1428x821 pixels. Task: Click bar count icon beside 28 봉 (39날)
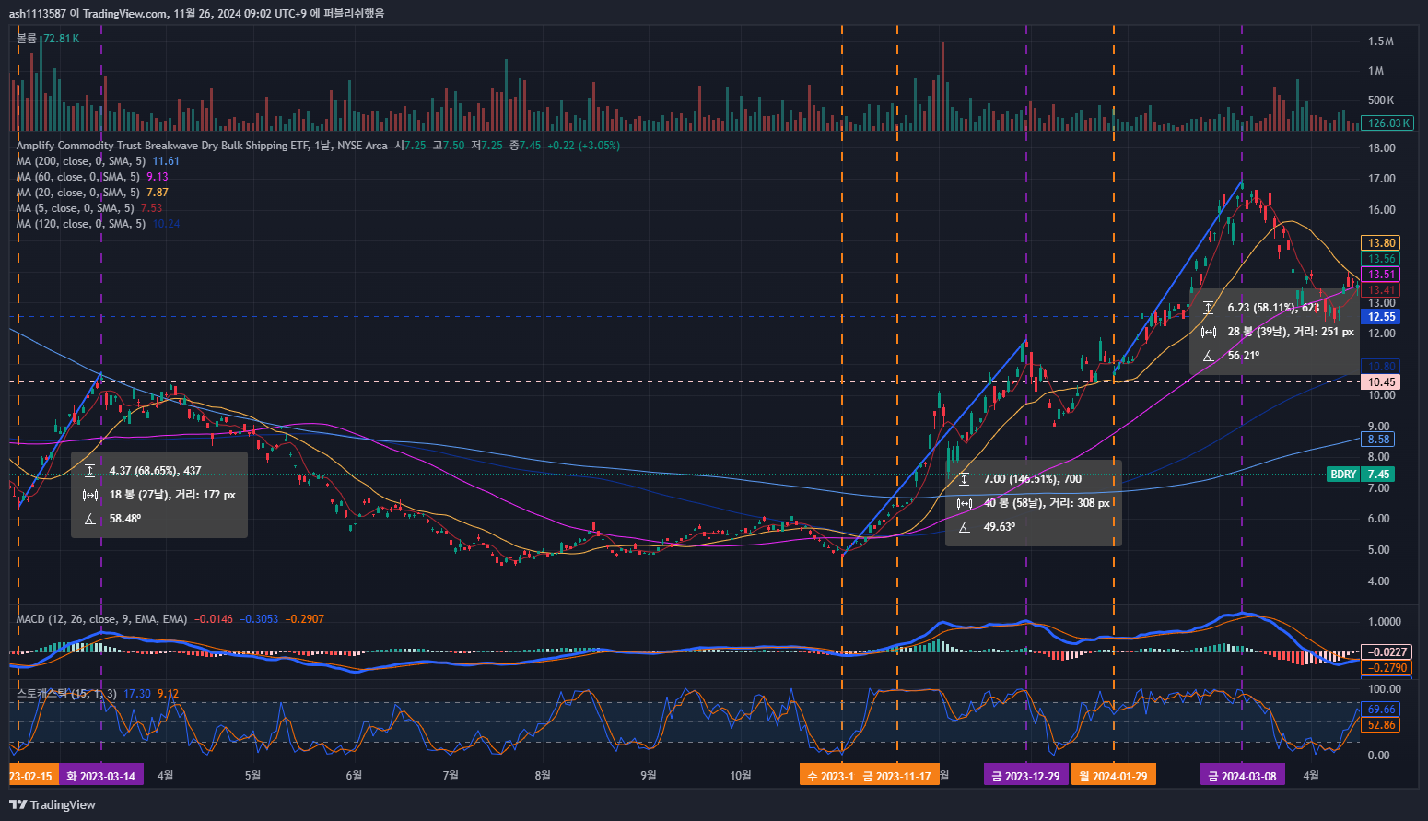coord(1209,332)
